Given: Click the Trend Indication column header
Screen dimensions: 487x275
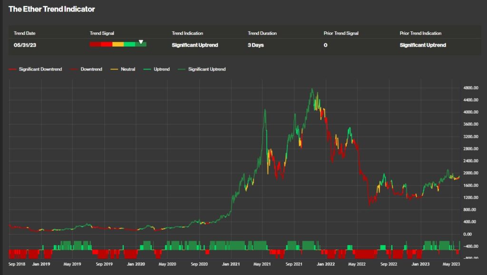Looking at the screenshot, I should [187, 33].
